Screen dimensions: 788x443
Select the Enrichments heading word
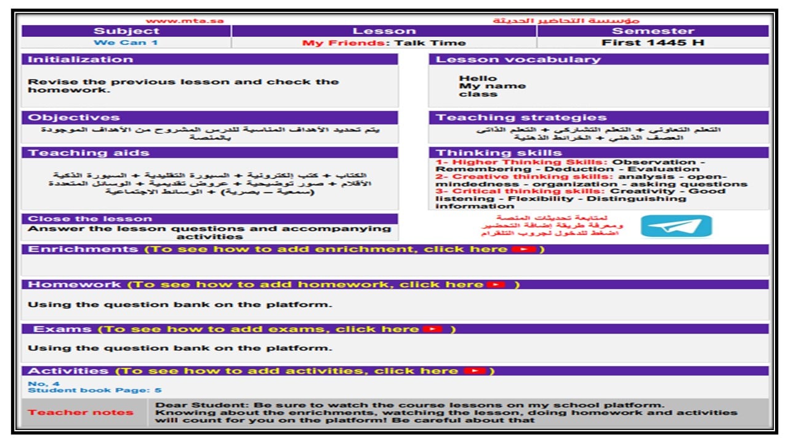(x=83, y=249)
